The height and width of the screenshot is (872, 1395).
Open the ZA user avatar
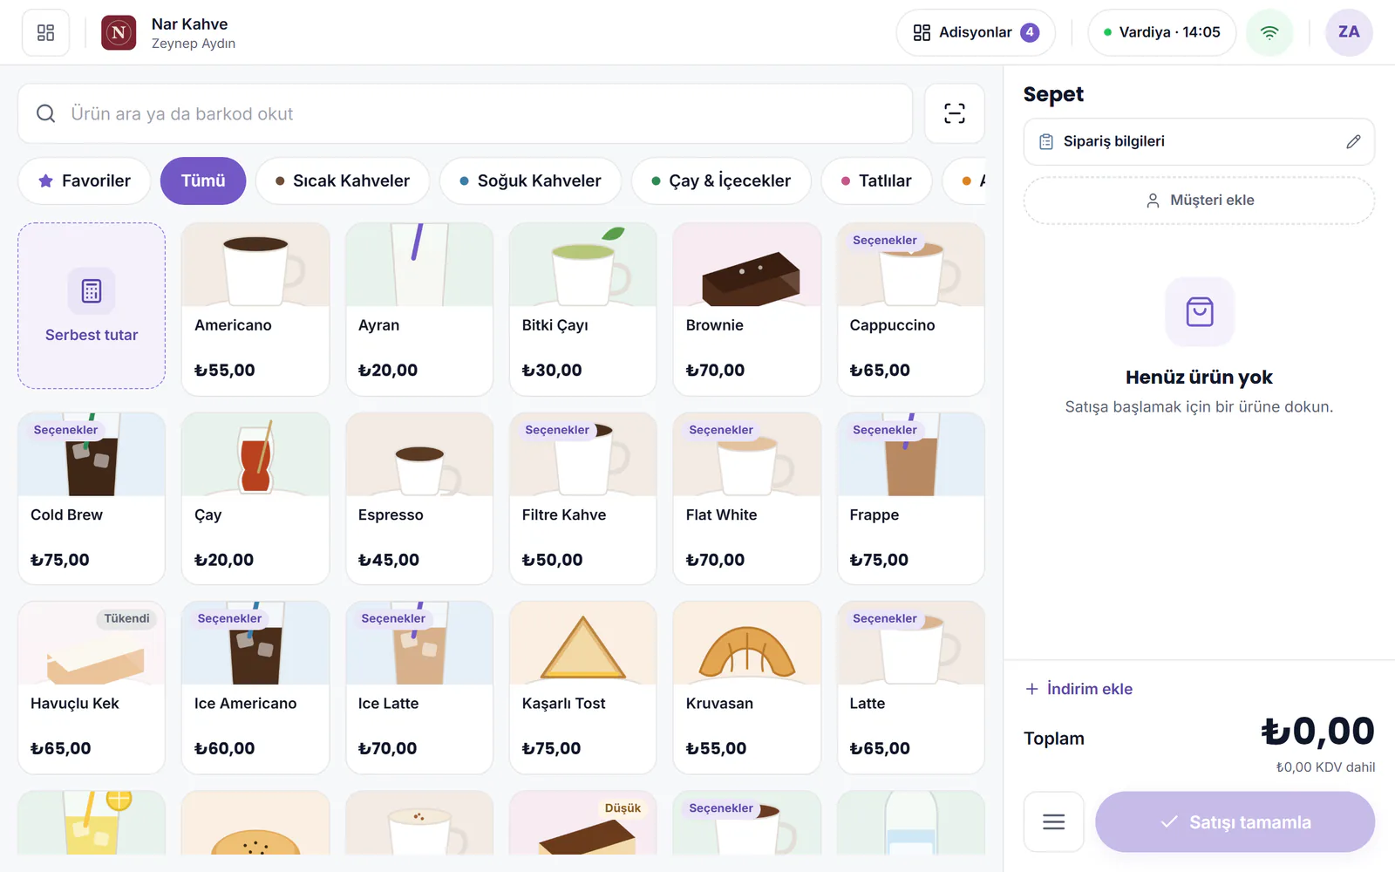pos(1349,32)
